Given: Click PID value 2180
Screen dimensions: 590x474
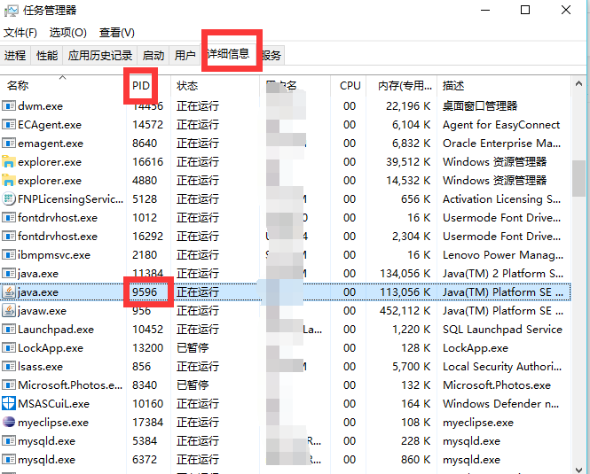Looking at the screenshot, I should tap(145, 255).
